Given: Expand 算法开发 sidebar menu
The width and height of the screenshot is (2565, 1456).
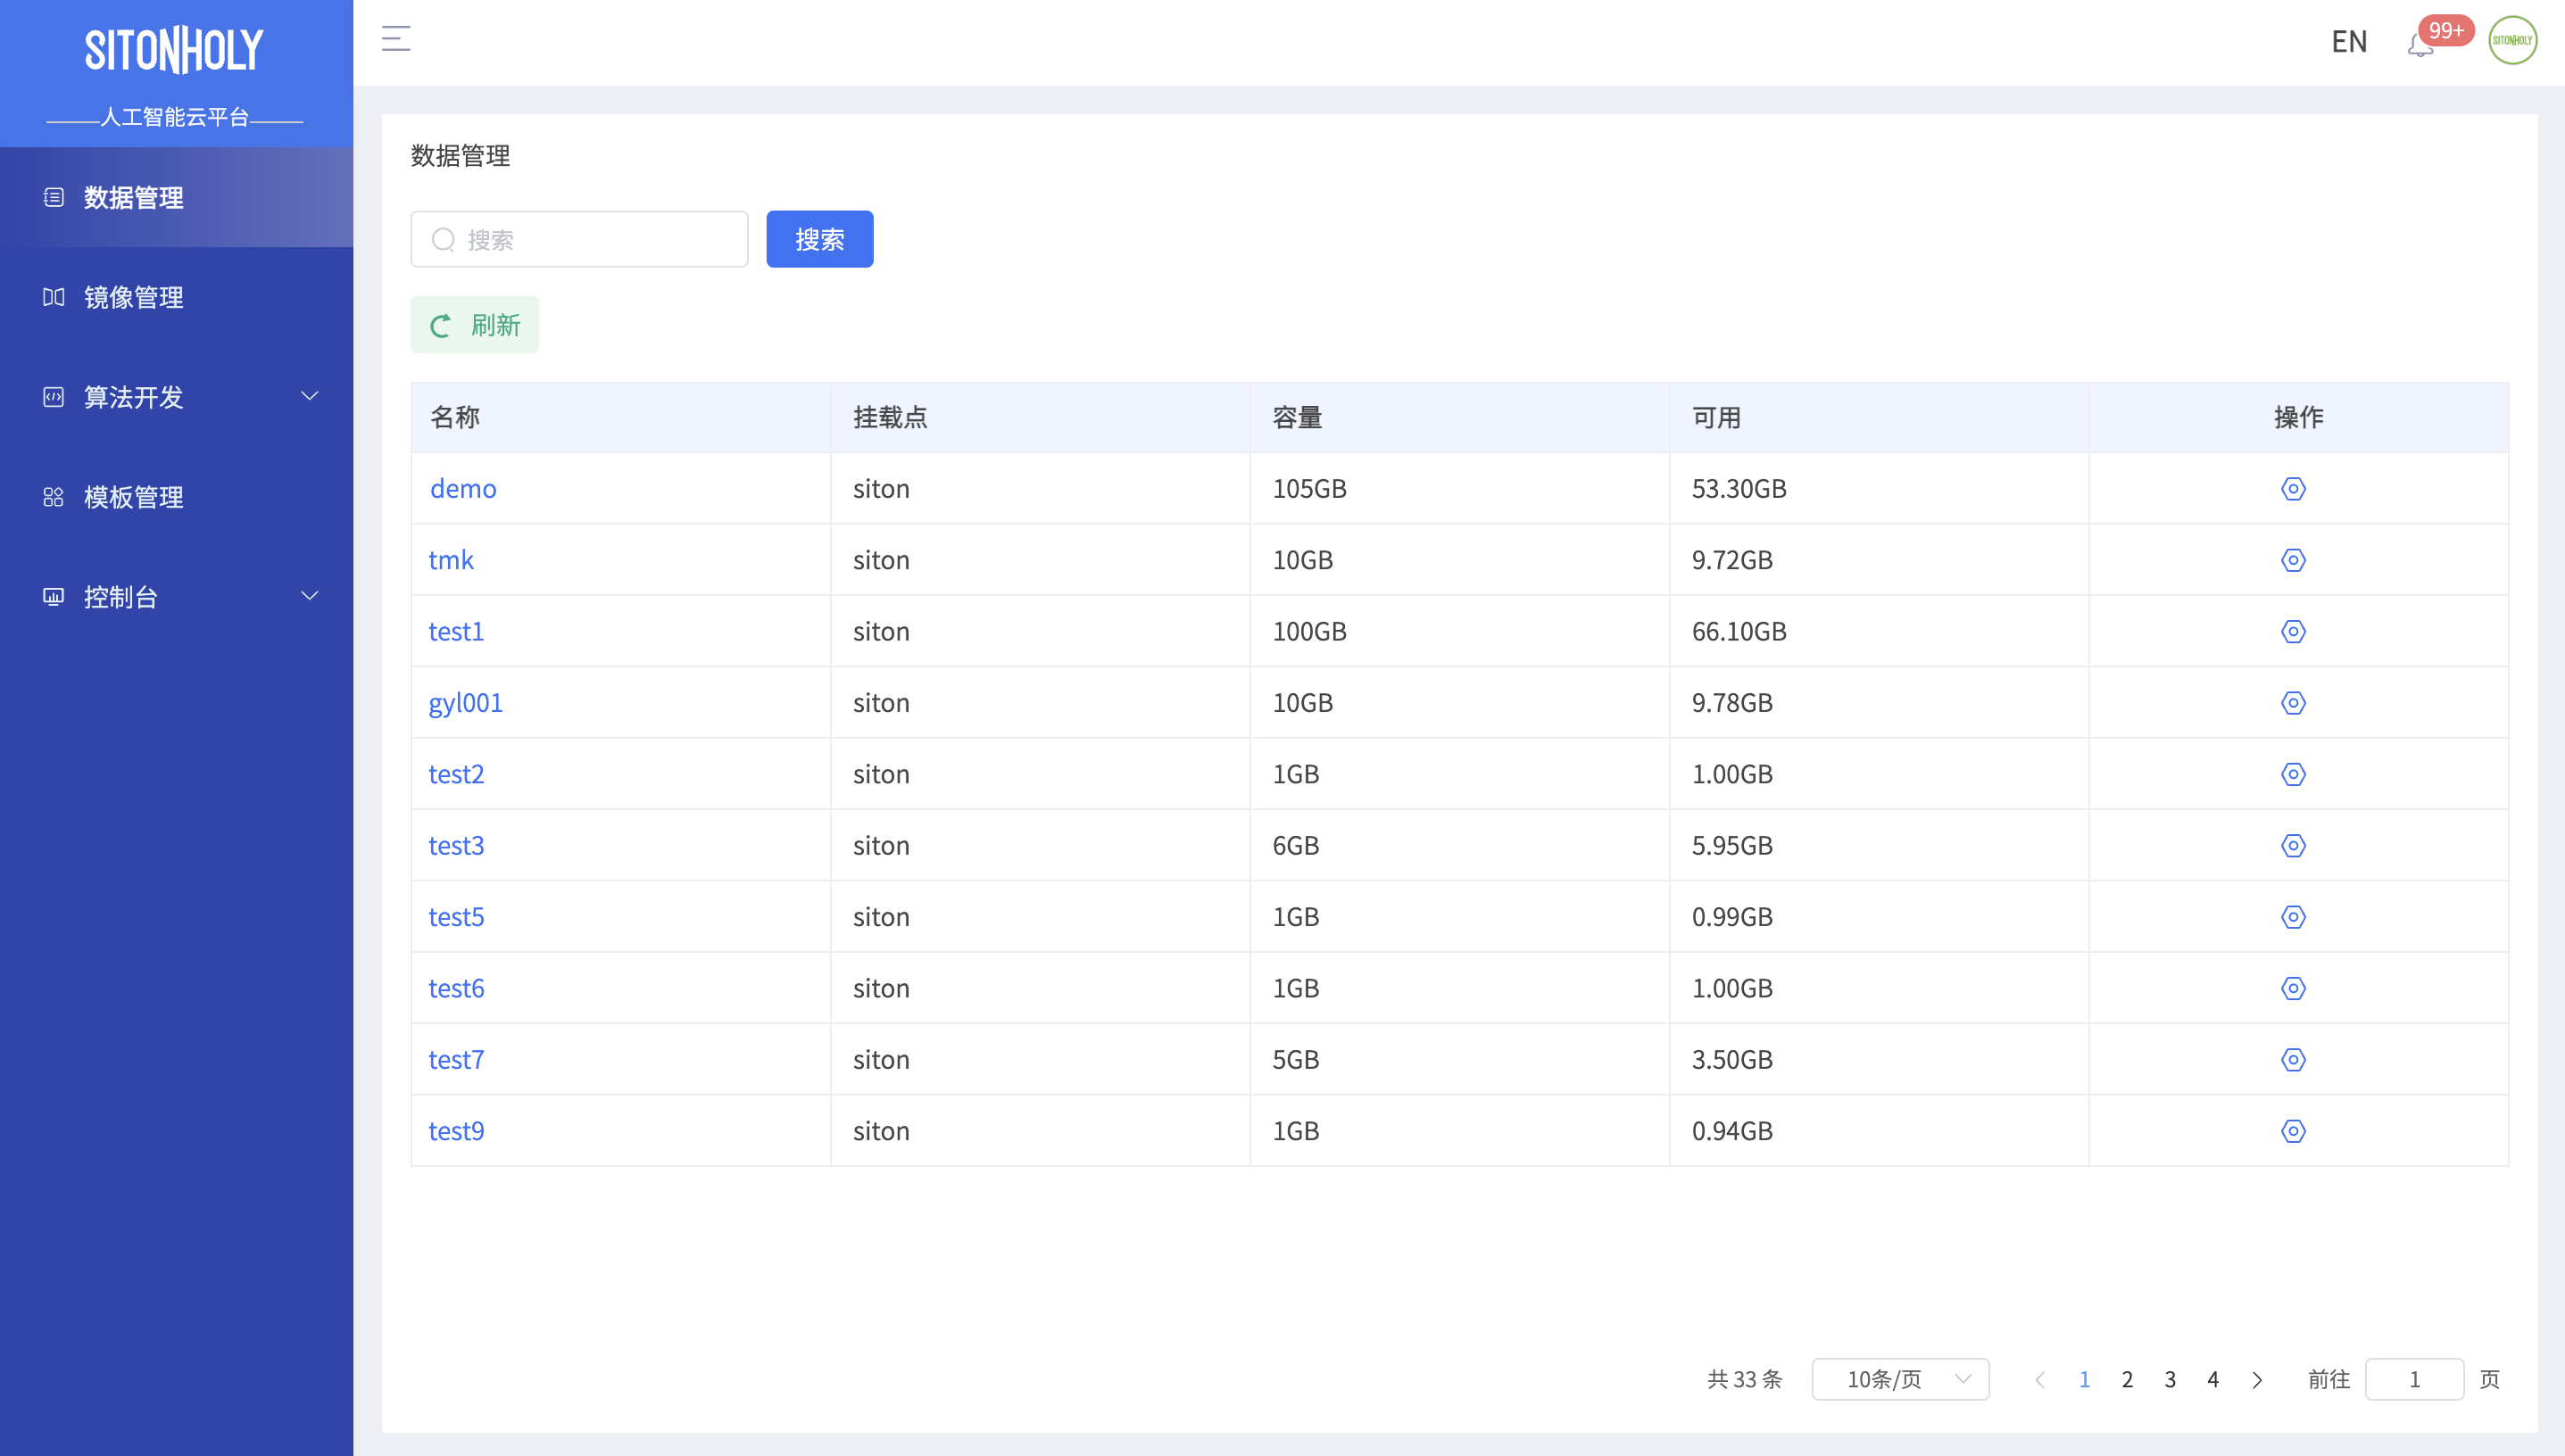Looking at the screenshot, I should [176, 397].
